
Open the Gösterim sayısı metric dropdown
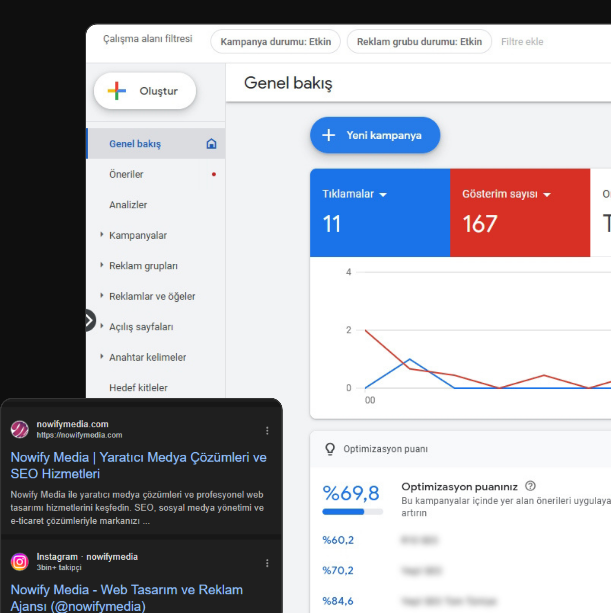[547, 195]
